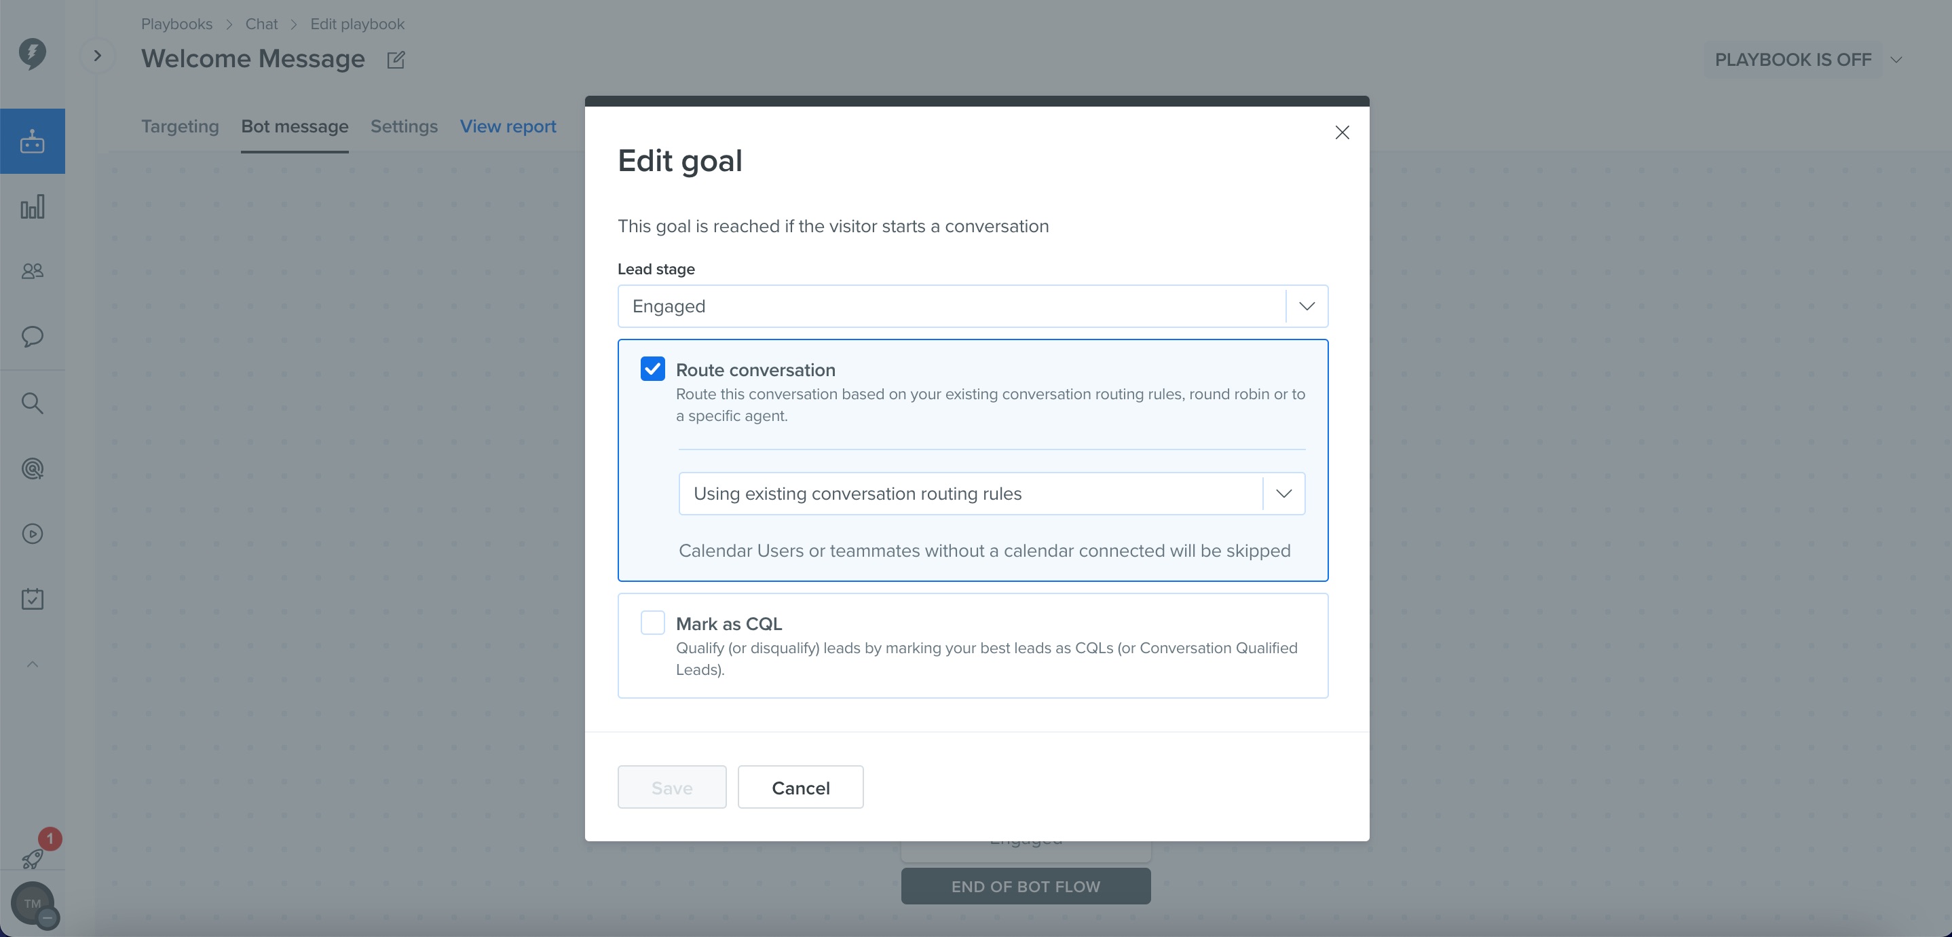Click the magnifying glass search icon
Screen dimensions: 1952x937
click(33, 403)
